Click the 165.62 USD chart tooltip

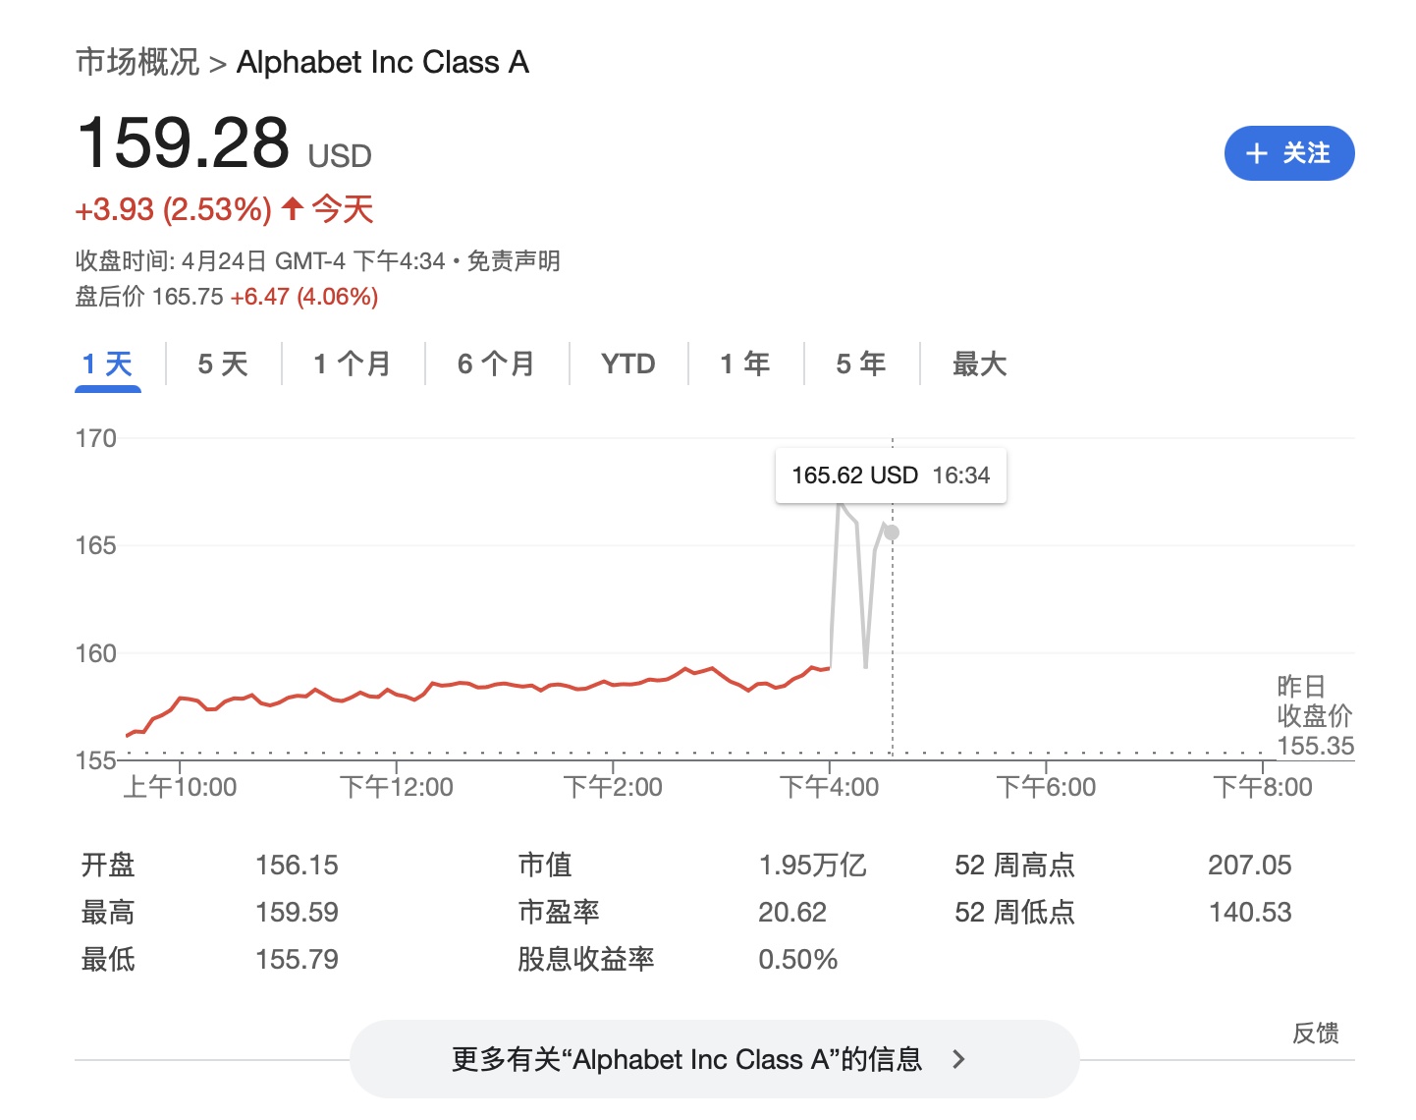coord(891,476)
